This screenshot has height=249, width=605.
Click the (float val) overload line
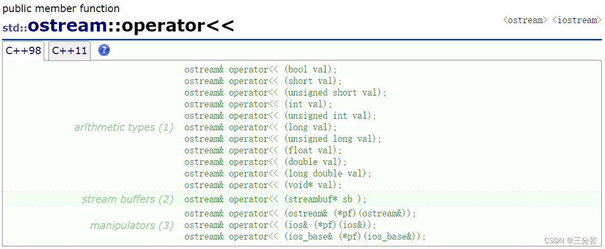click(x=263, y=150)
